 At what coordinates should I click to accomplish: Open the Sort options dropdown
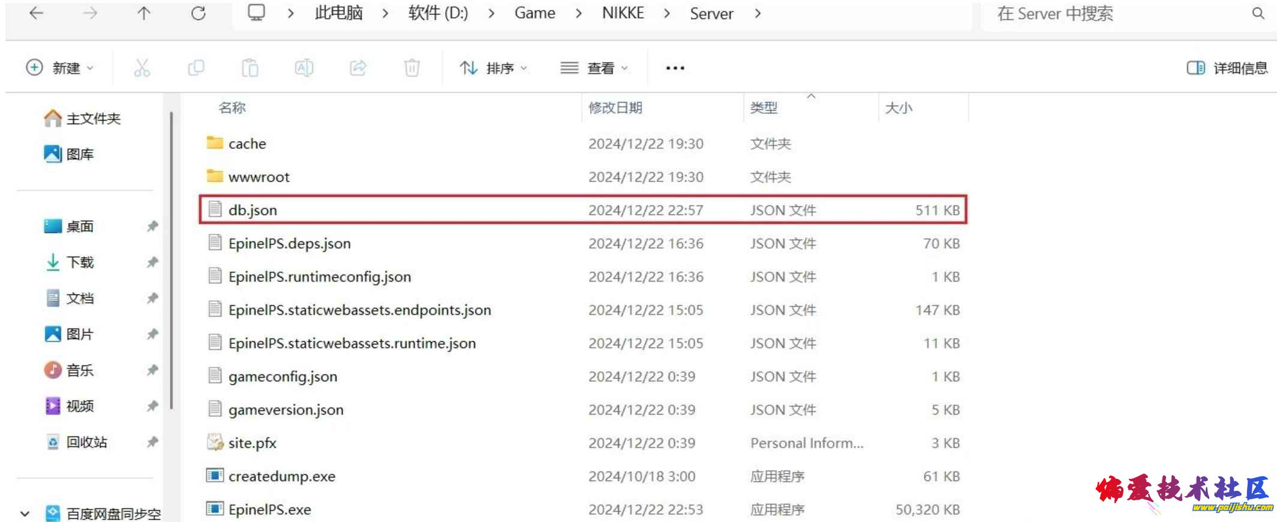(x=494, y=68)
